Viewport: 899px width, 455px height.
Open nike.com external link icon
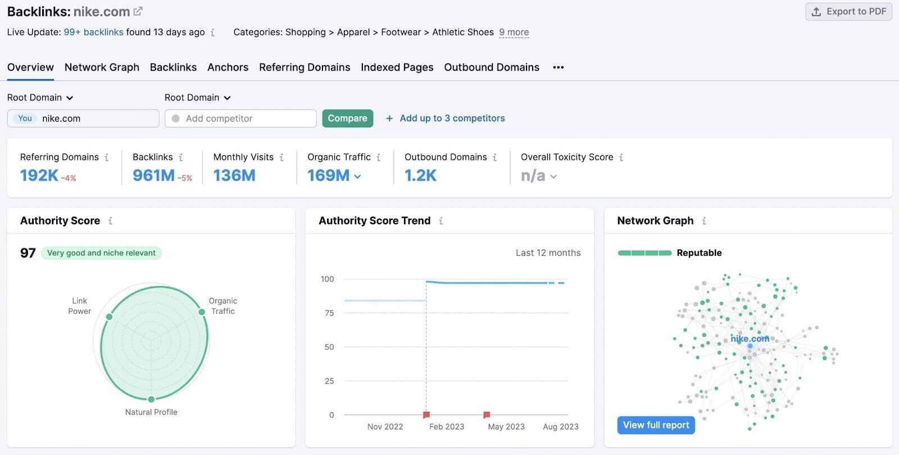[x=138, y=11]
